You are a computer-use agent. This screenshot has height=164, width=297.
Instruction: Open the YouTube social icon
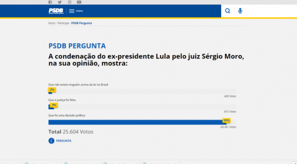[x=79, y=2]
